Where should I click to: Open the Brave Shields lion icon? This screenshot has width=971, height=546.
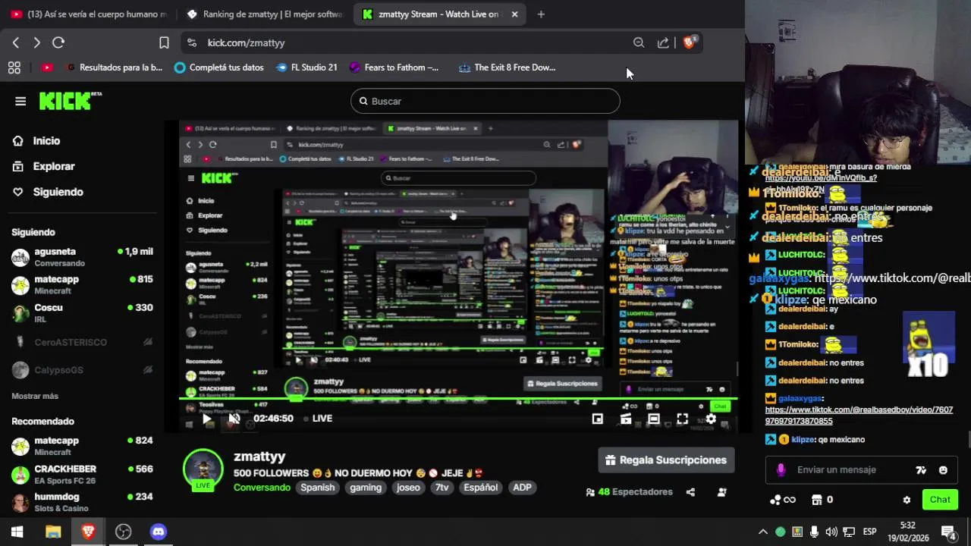point(689,42)
